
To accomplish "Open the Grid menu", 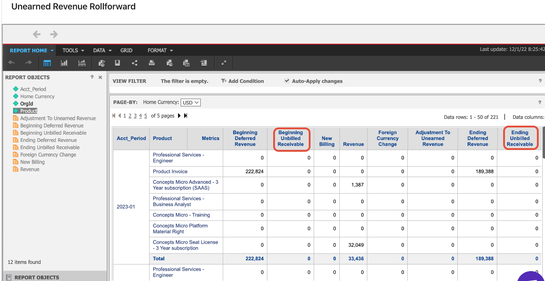I will [126, 50].
